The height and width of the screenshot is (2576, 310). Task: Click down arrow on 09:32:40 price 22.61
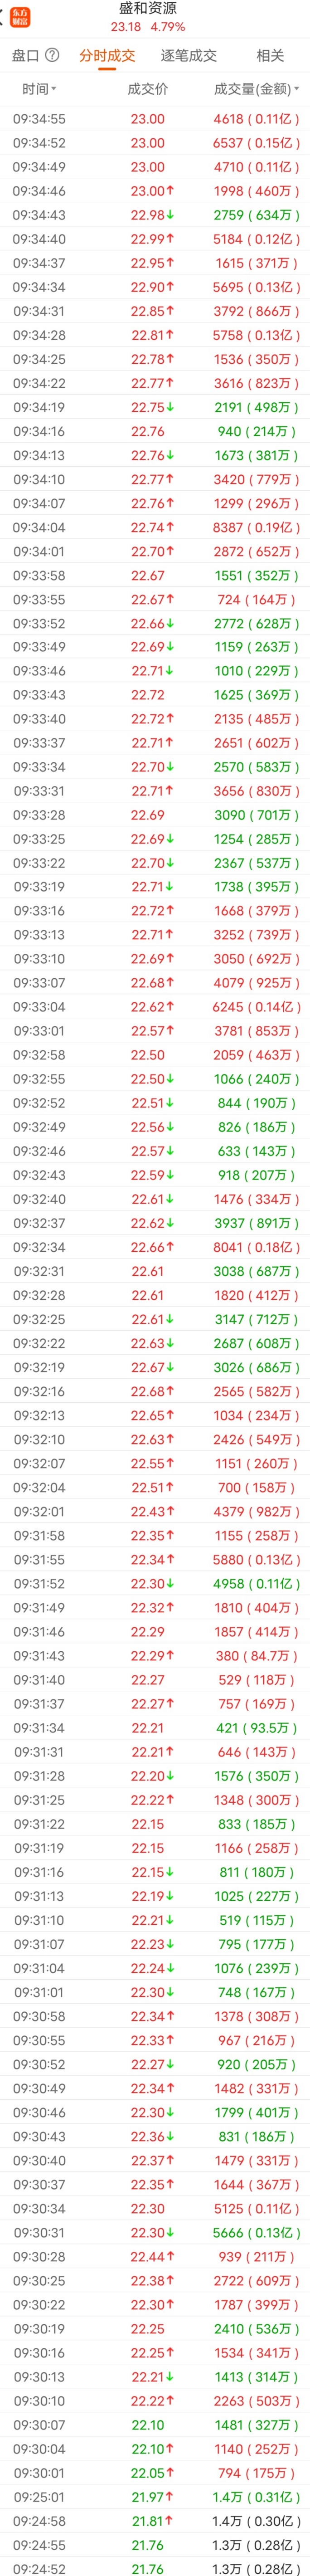(171, 1199)
